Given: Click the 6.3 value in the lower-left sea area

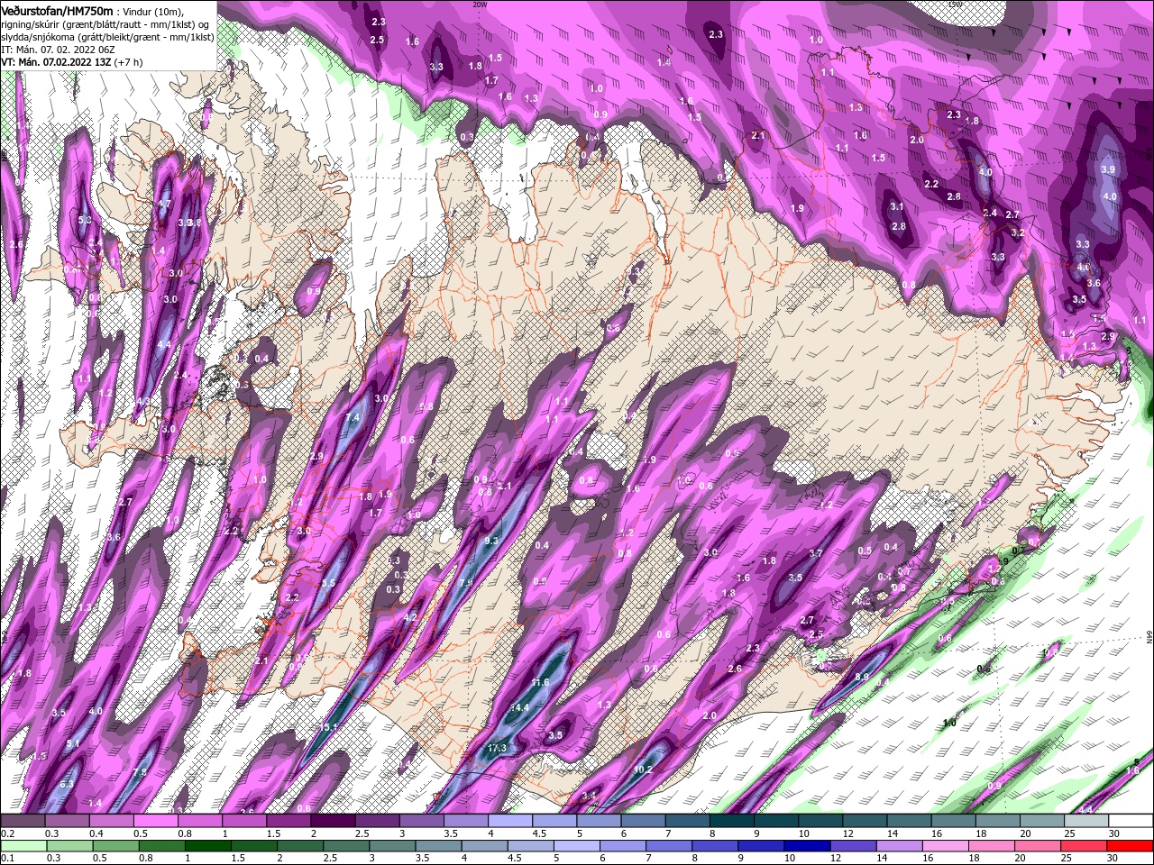Looking at the screenshot, I should coord(67,784).
